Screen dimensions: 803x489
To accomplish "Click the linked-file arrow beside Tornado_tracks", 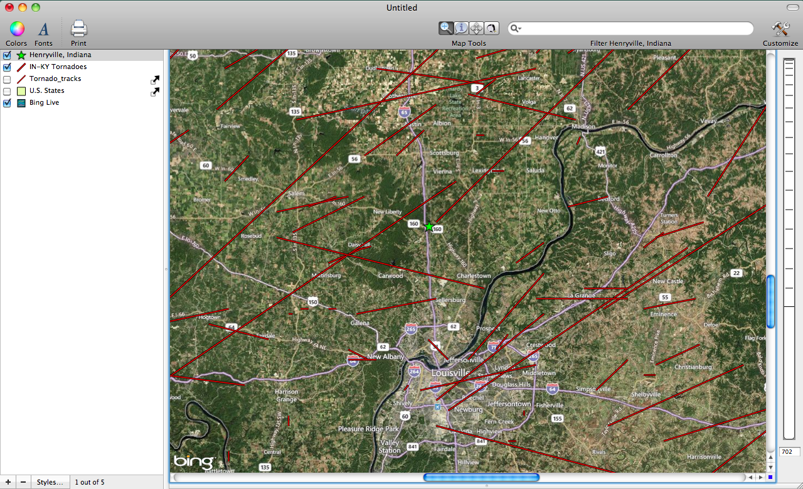I will (154, 80).
